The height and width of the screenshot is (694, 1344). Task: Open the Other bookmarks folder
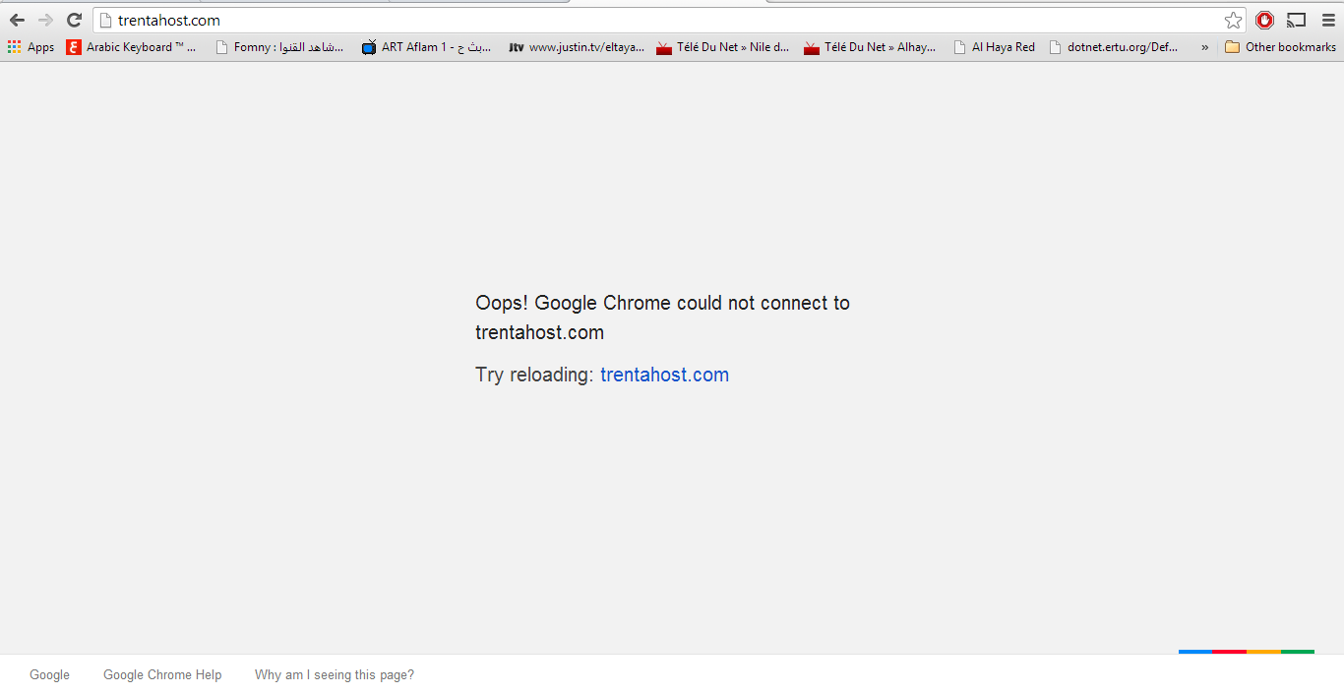pyautogui.click(x=1280, y=47)
